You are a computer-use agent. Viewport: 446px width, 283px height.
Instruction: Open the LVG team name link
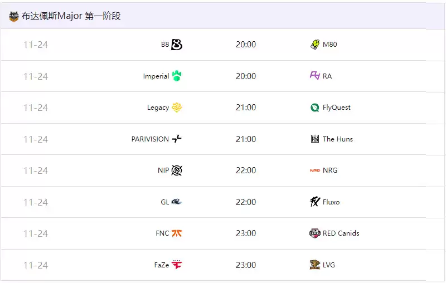tap(329, 265)
